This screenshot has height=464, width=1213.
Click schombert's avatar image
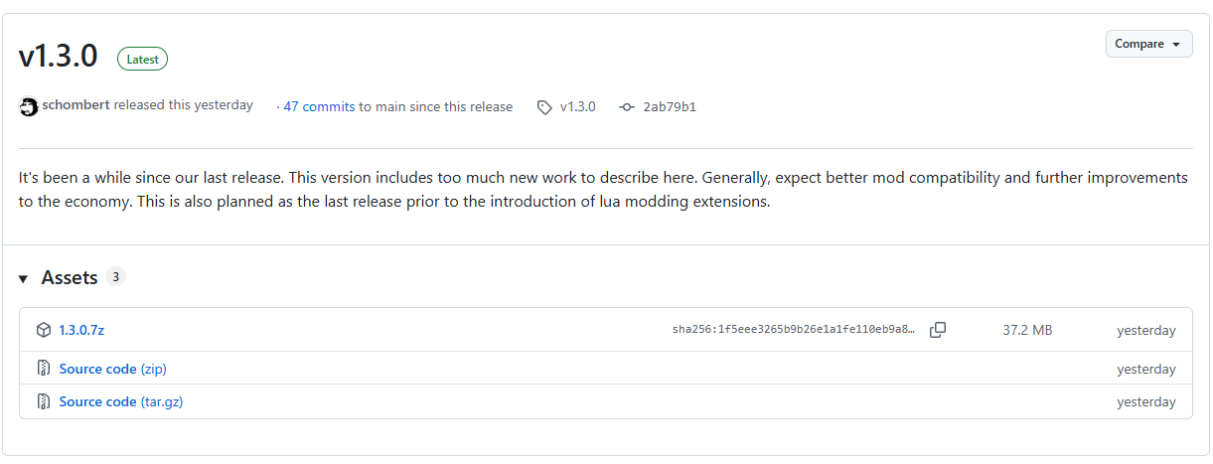[x=29, y=106]
